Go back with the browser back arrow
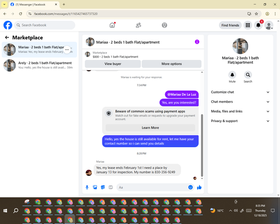Image resolution: width=280 pixels, height=224 pixels. coord(5,14)
